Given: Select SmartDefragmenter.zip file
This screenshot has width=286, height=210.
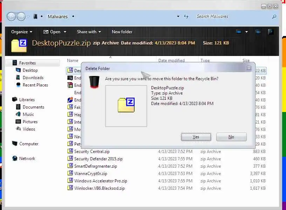Looking at the screenshot, I should pos(95,166).
